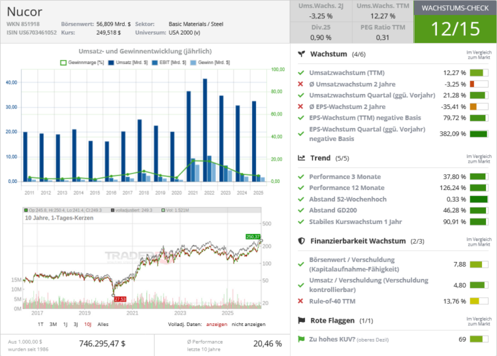Click the 250.37 price label on chart
Image resolution: width=497 pixels, height=356 pixels.
coord(253,236)
